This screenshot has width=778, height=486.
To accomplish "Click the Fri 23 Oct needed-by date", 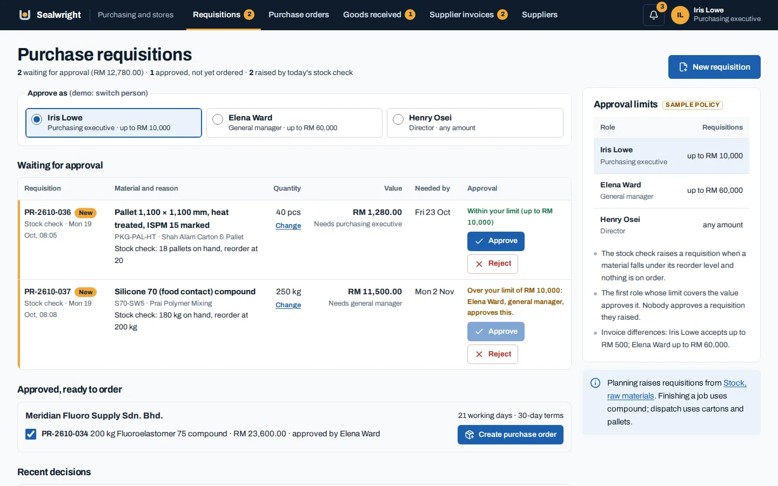I will point(433,212).
